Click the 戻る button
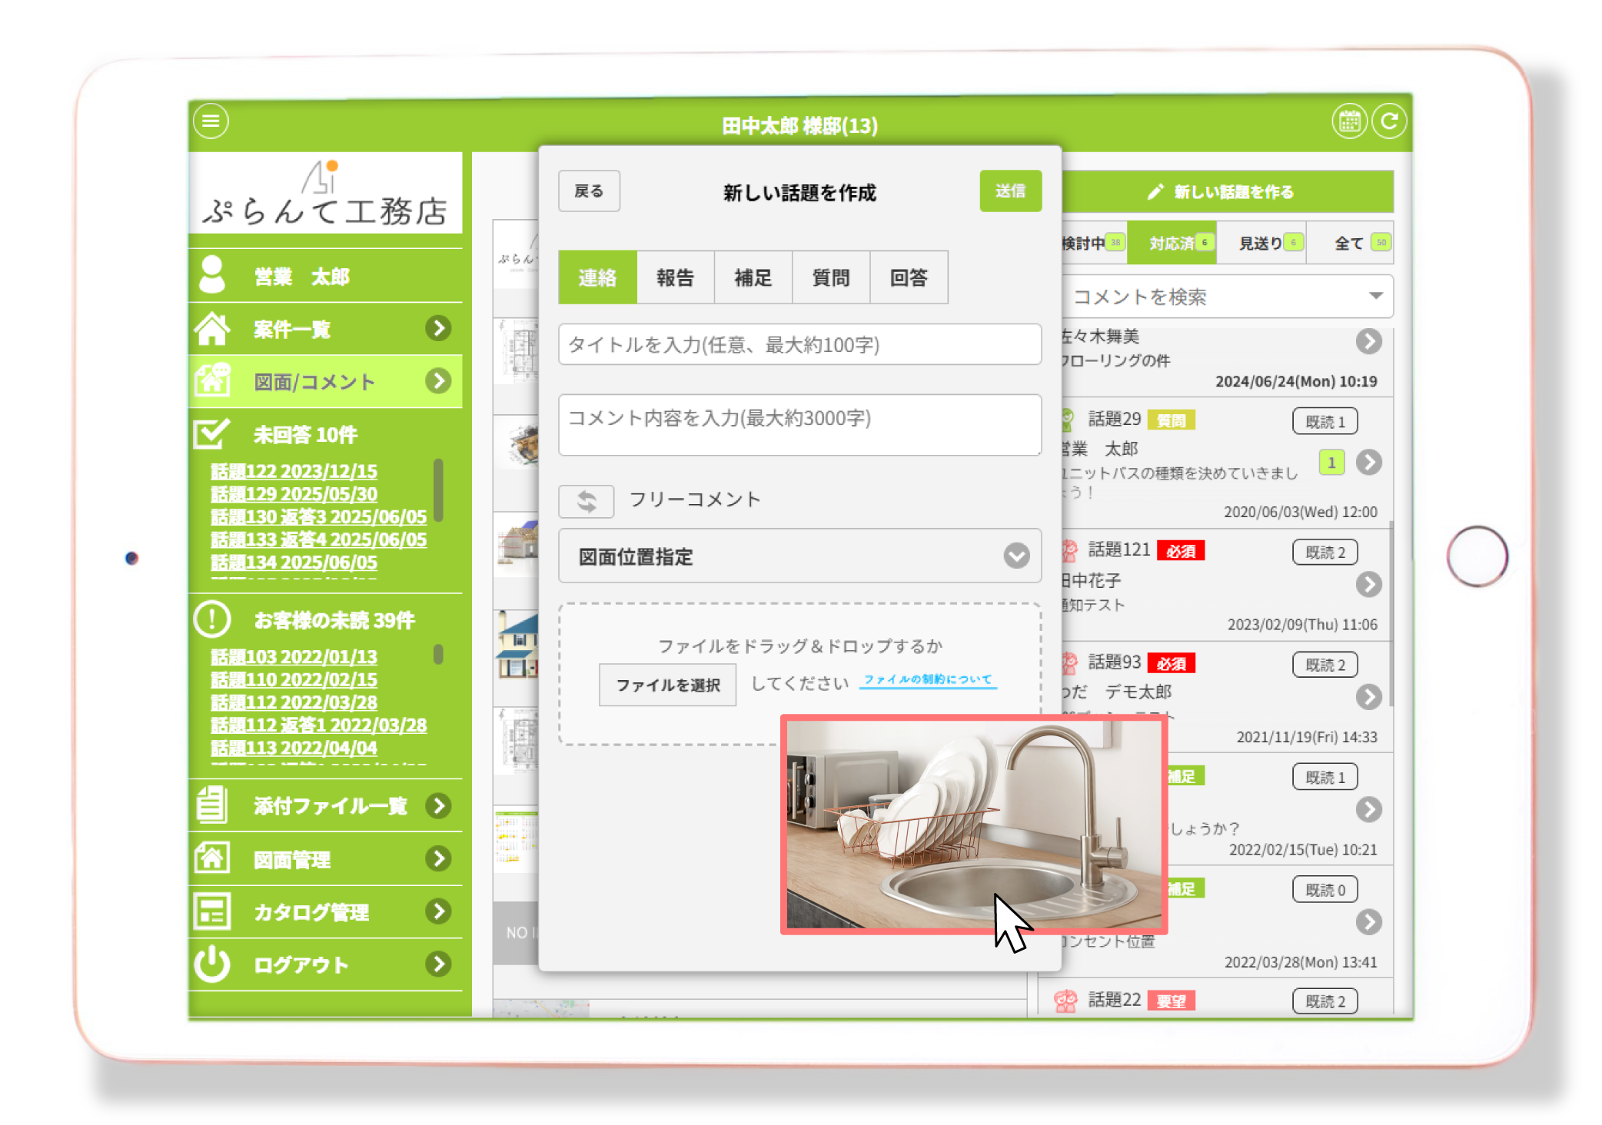 pyautogui.click(x=589, y=191)
